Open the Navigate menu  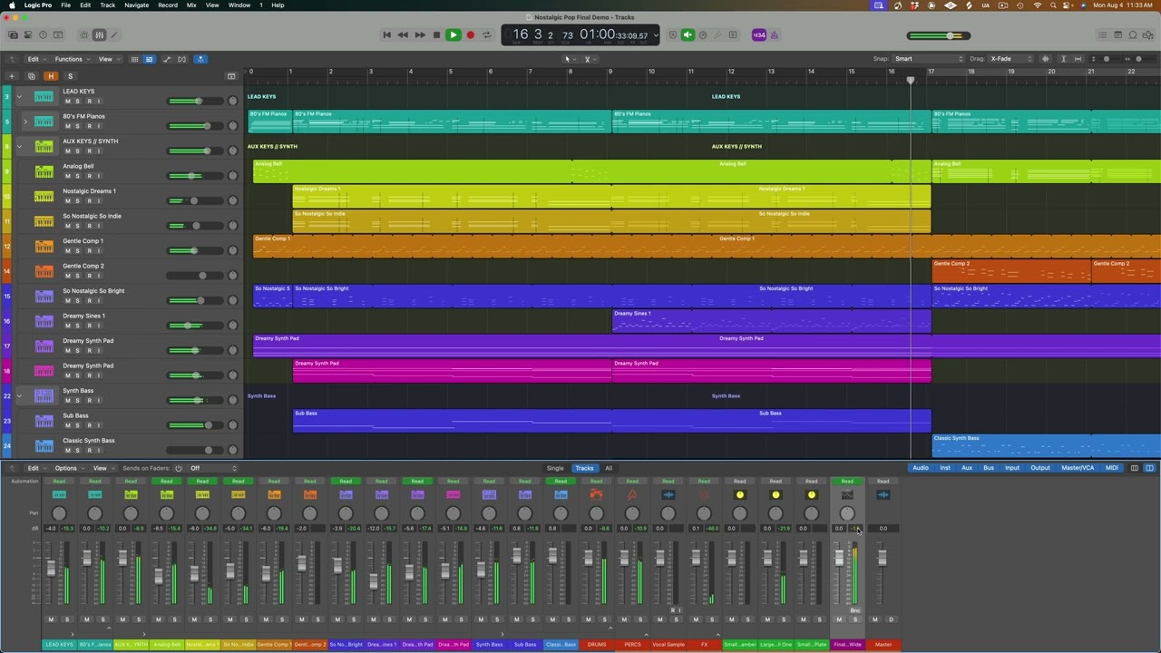136,5
